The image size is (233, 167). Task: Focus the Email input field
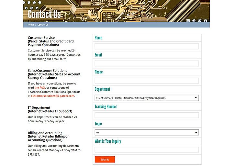coord(147,63)
